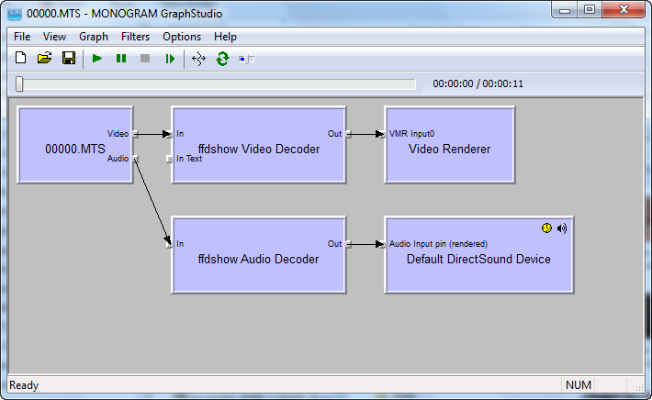Open the Filters menu
Viewport: 652px width, 400px height.
[x=135, y=37]
